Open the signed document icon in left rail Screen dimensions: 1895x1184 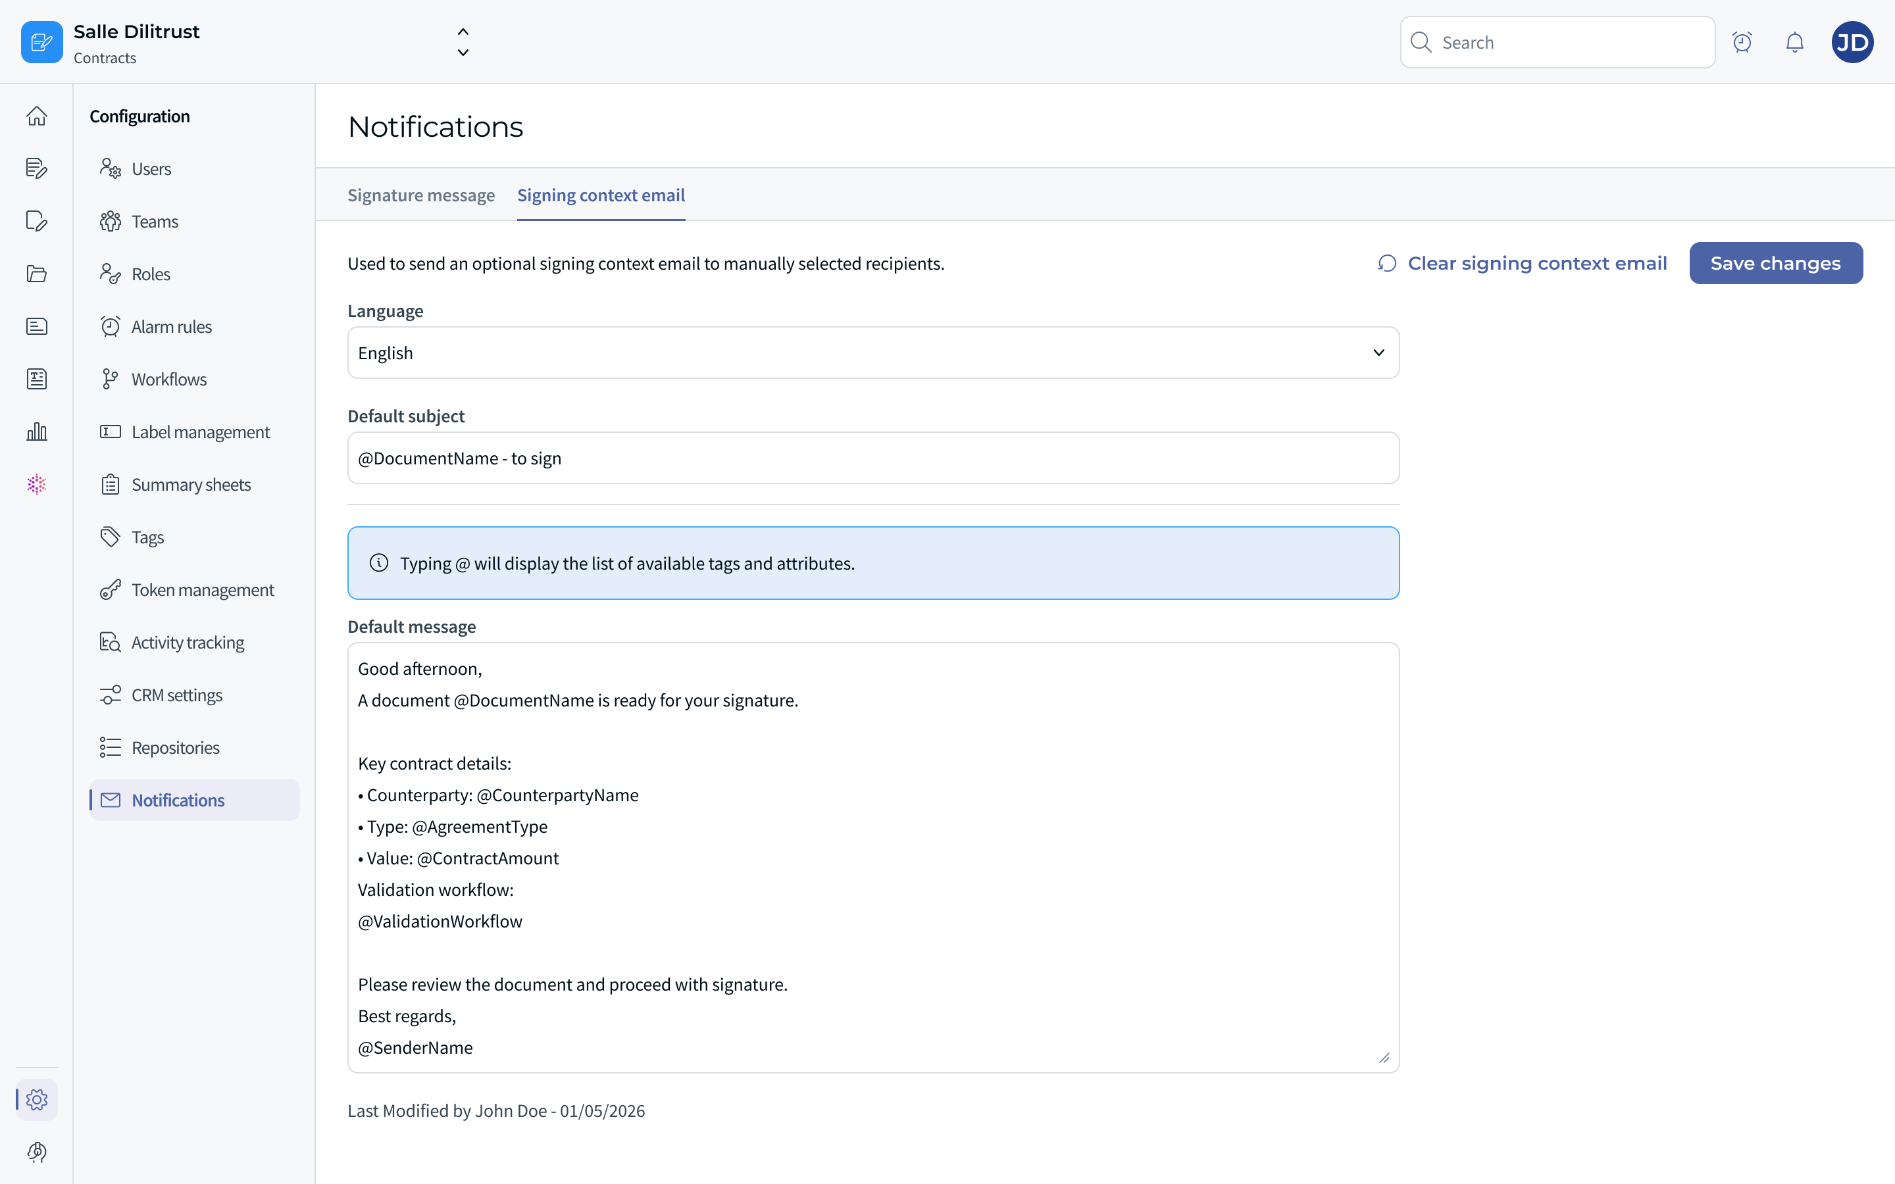(x=37, y=221)
